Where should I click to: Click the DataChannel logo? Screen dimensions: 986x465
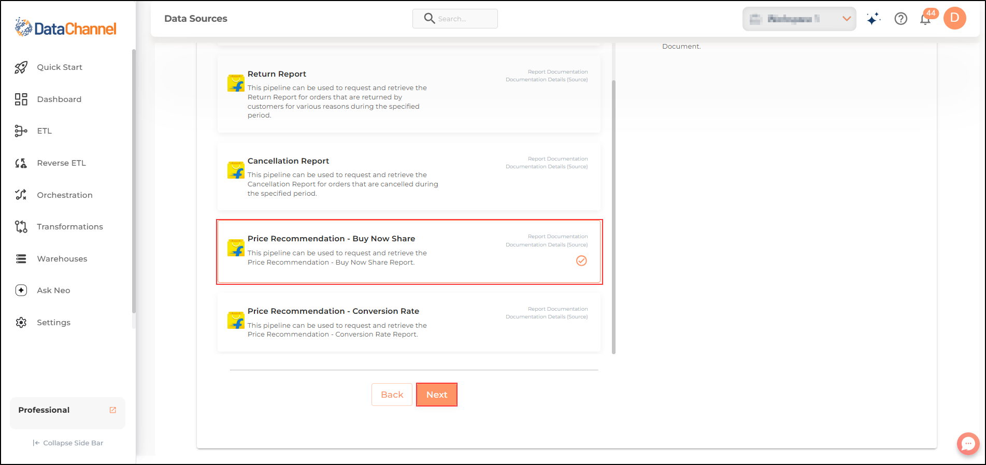click(x=66, y=27)
